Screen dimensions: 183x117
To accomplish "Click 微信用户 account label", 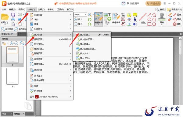I will click(x=134, y=3).
